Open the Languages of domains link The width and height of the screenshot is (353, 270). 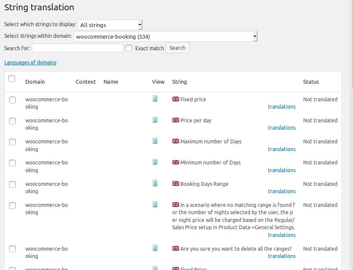pyautogui.click(x=30, y=62)
